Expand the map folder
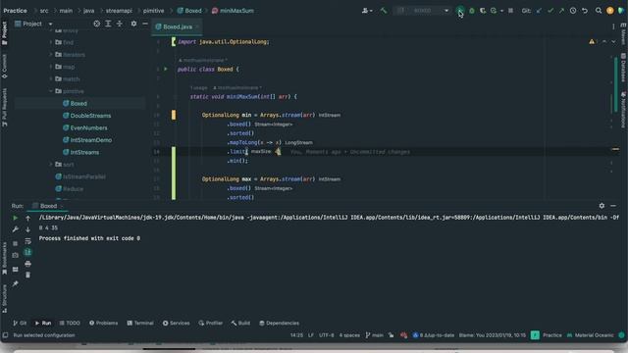 pyautogui.click(x=51, y=67)
